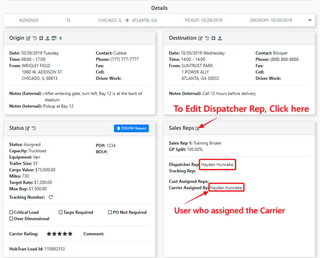The width and height of the screenshot is (320, 258).
Task: Edit the Destination section
Action: [201, 38]
